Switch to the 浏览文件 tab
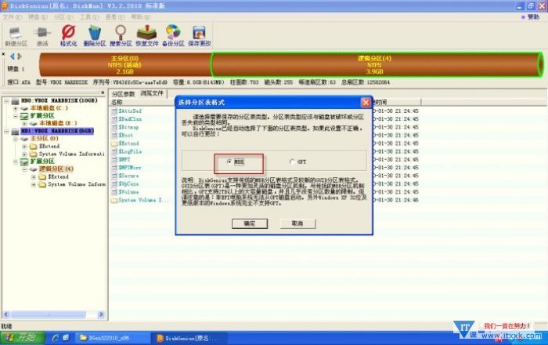Viewport: 548px width, 345px height. click(x=152, y=94)
